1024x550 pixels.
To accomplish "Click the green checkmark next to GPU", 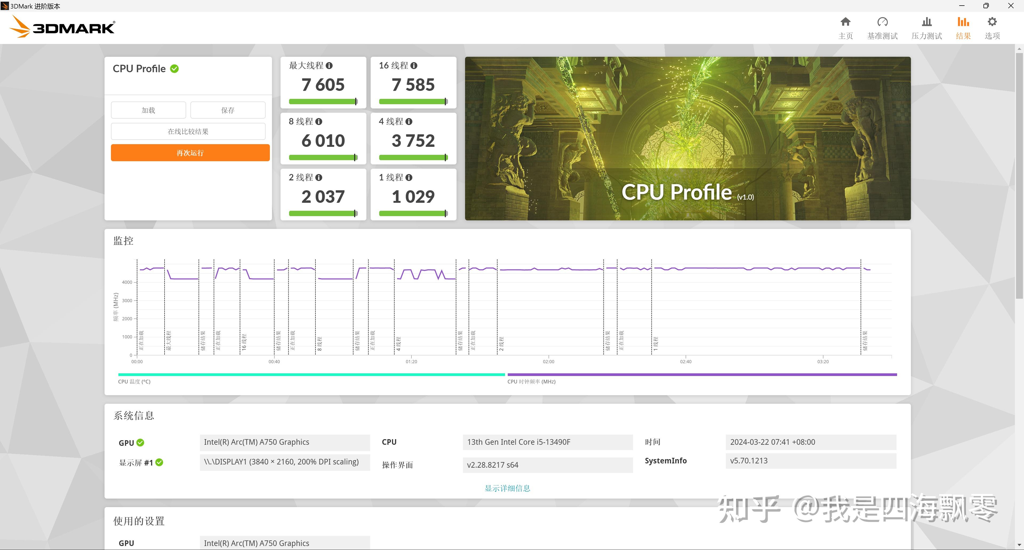I will click(x=140, y=442).
